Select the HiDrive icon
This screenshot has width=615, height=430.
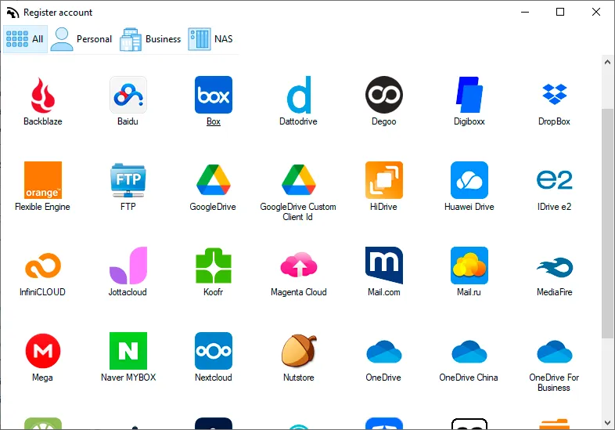click(384, 180)
